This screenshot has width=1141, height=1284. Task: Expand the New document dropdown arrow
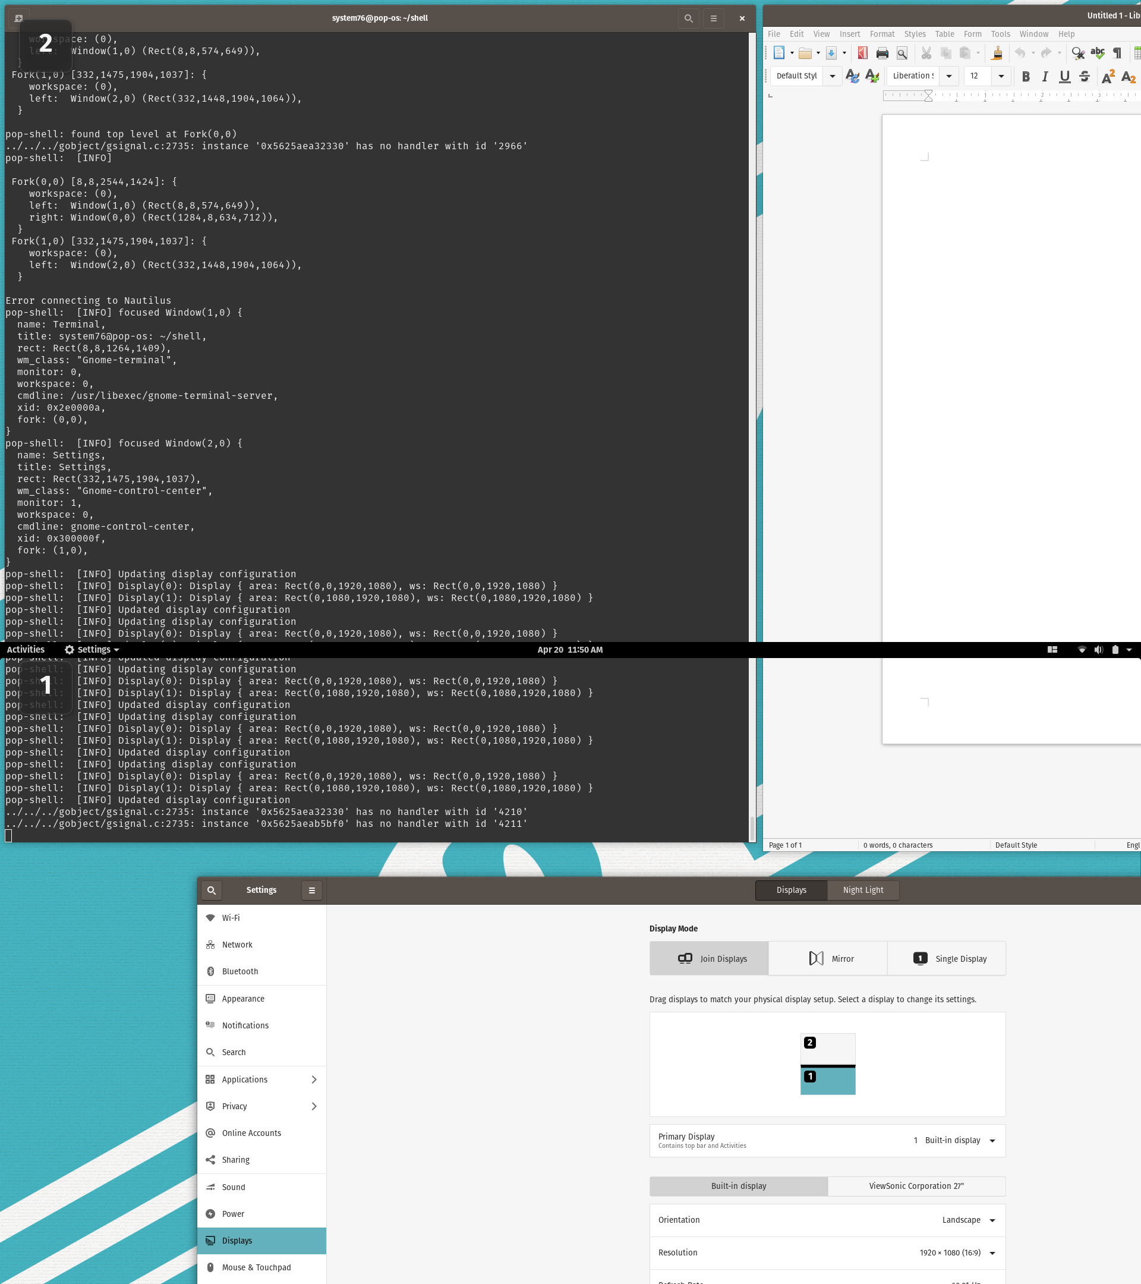coord(792,53)
